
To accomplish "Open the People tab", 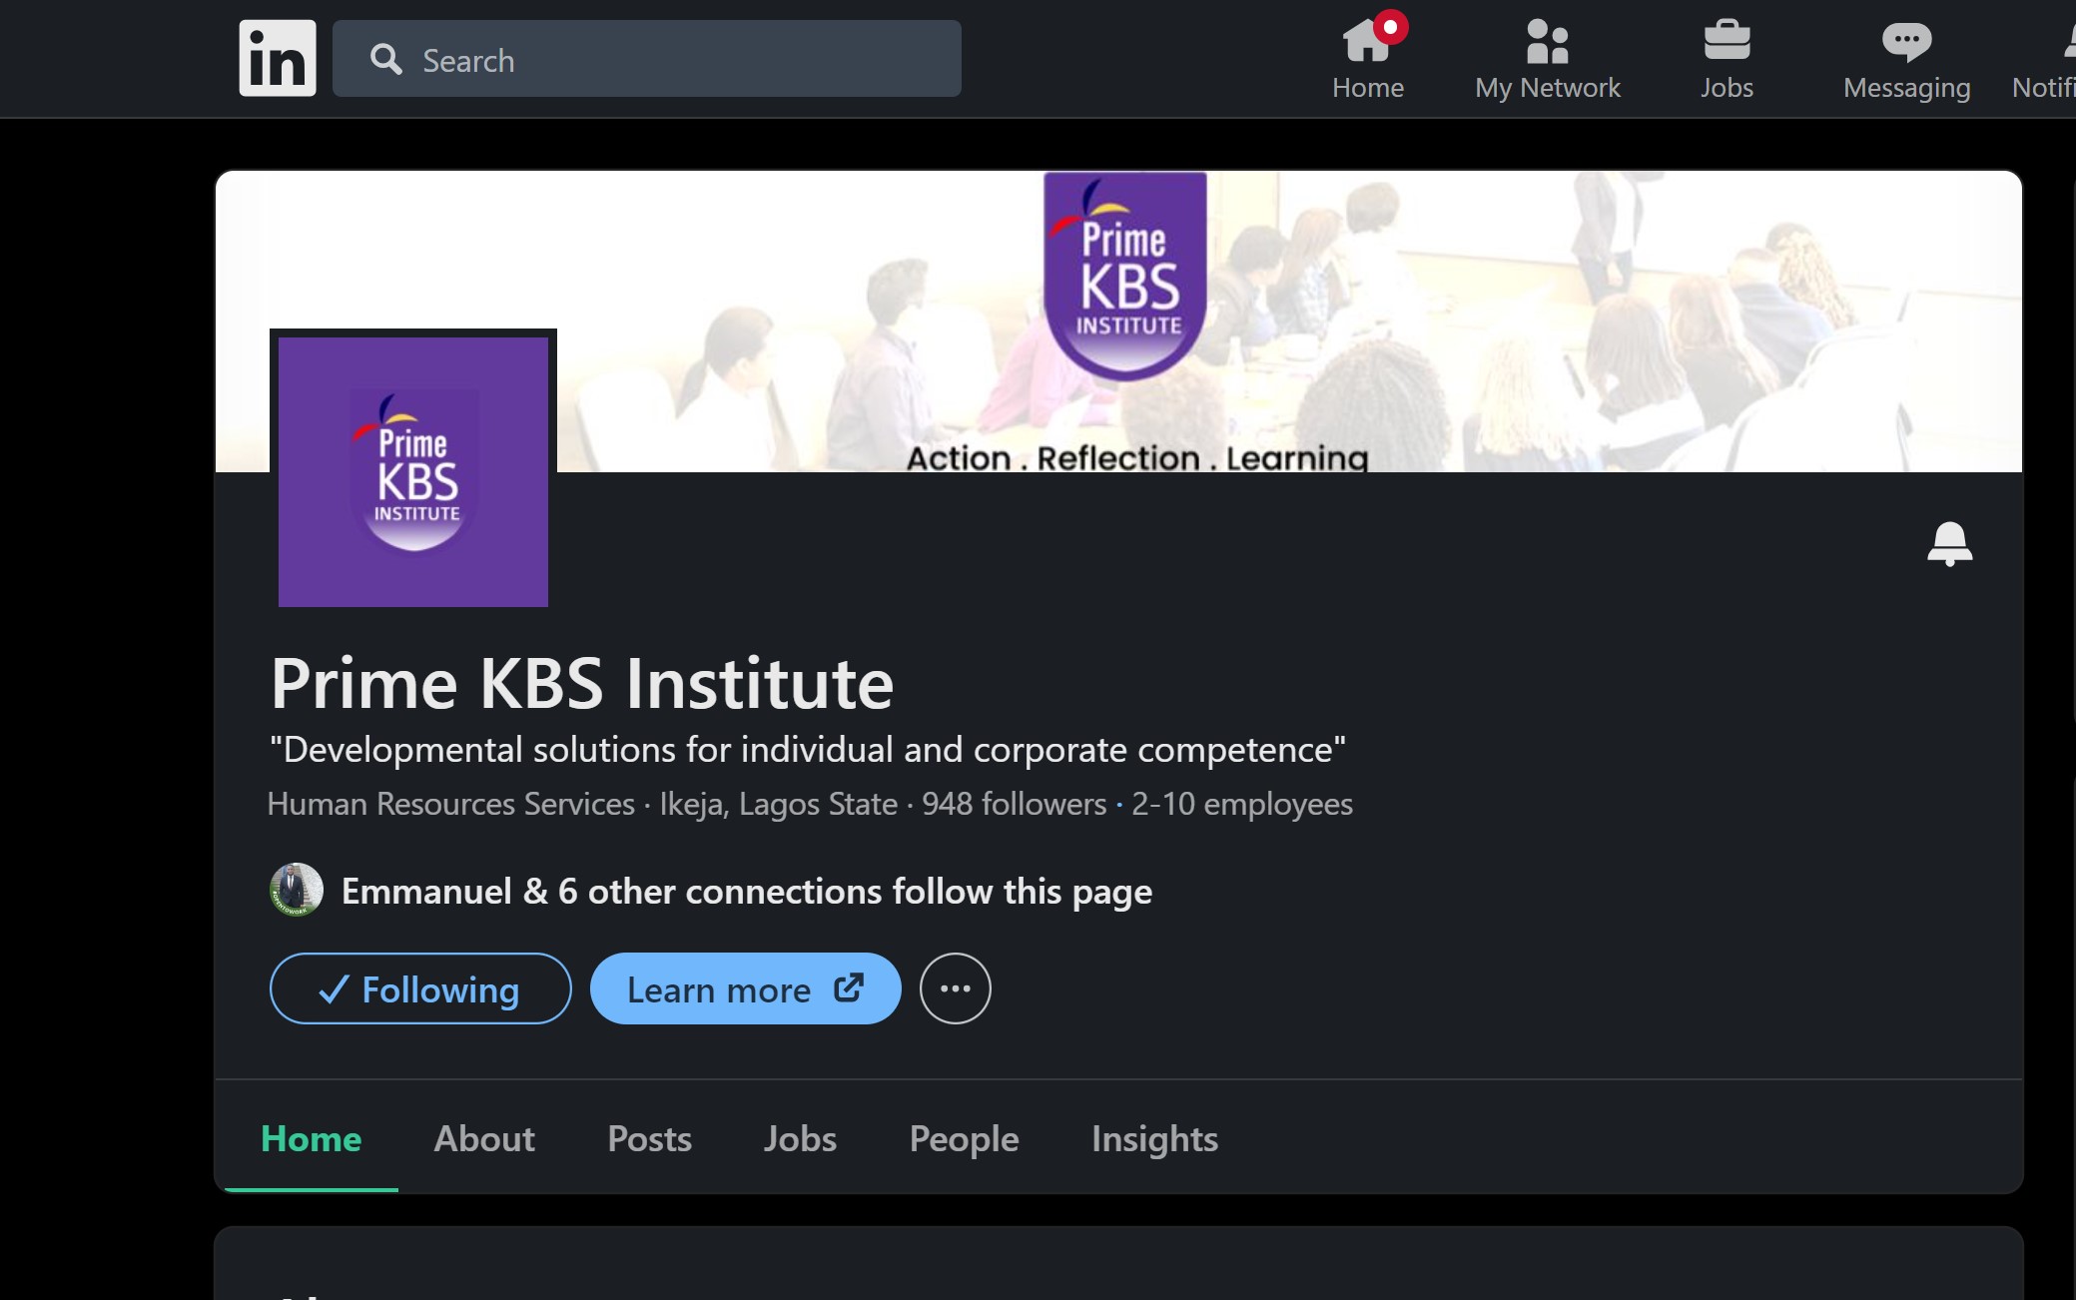I will 964,1138.
